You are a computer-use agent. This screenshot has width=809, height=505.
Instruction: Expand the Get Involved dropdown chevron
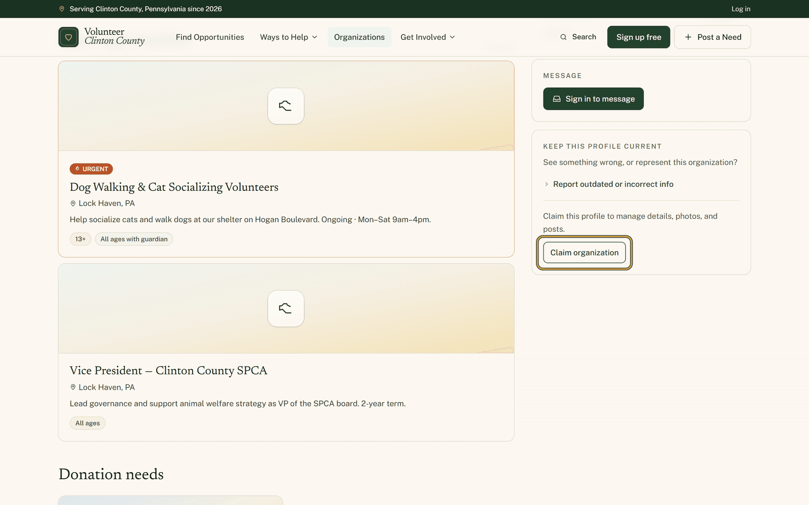452,37
